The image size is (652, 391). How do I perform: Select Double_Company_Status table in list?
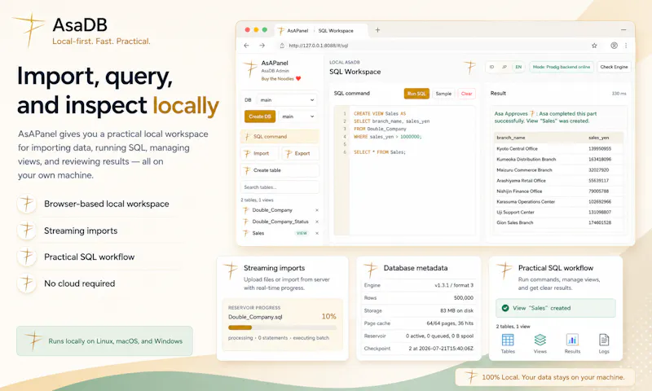click(280, 222)
